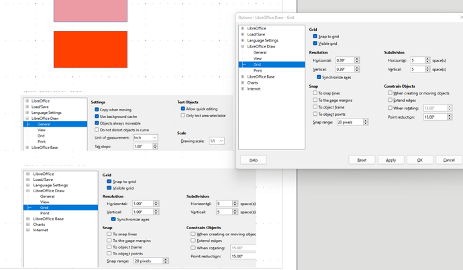Screen dimensions: 463x270
Task: Click Horizontal resolution field showing 0.39"
Action: 345,60
